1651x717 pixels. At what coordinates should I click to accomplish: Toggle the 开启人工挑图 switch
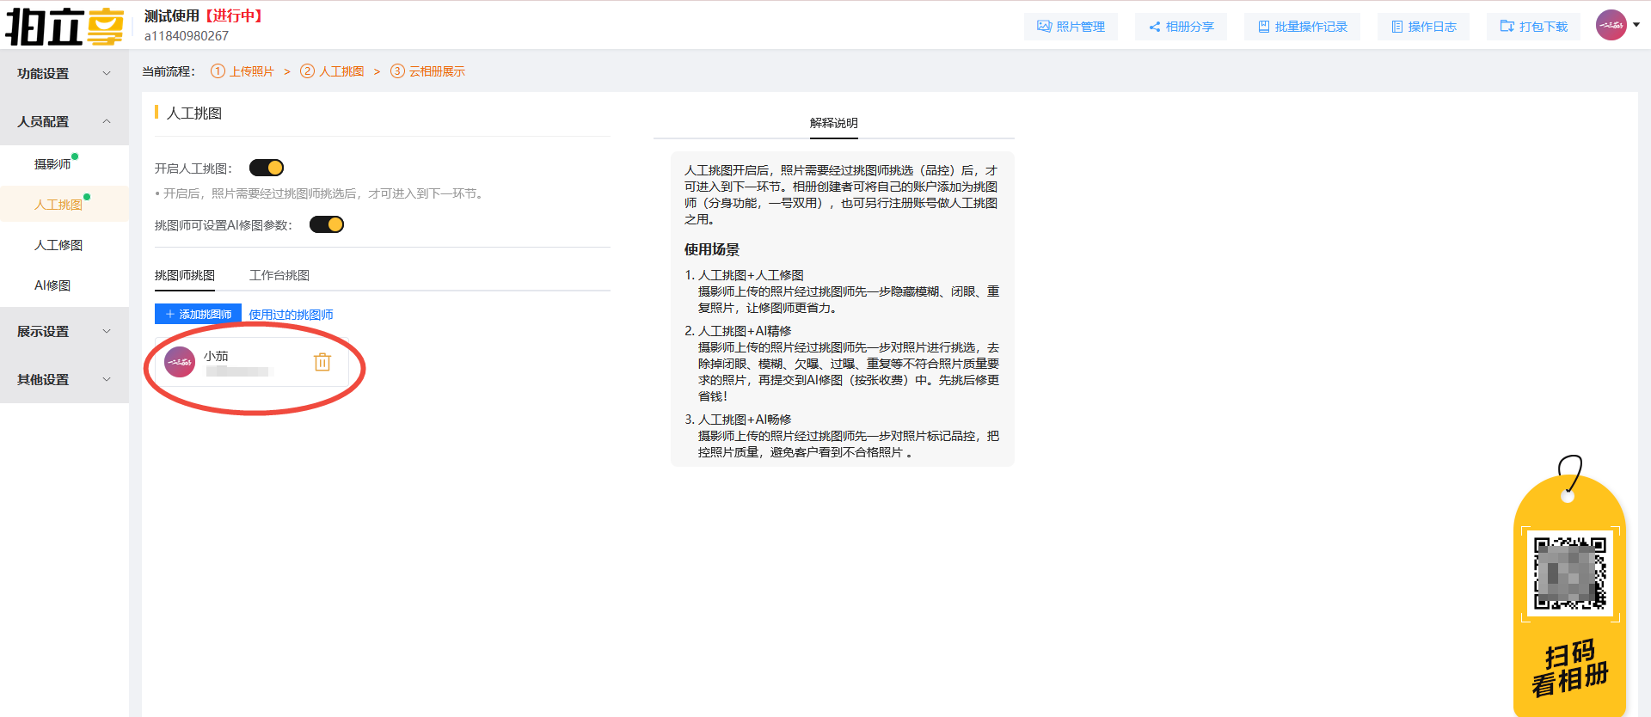pyautogui.click(x=267, y=168)
